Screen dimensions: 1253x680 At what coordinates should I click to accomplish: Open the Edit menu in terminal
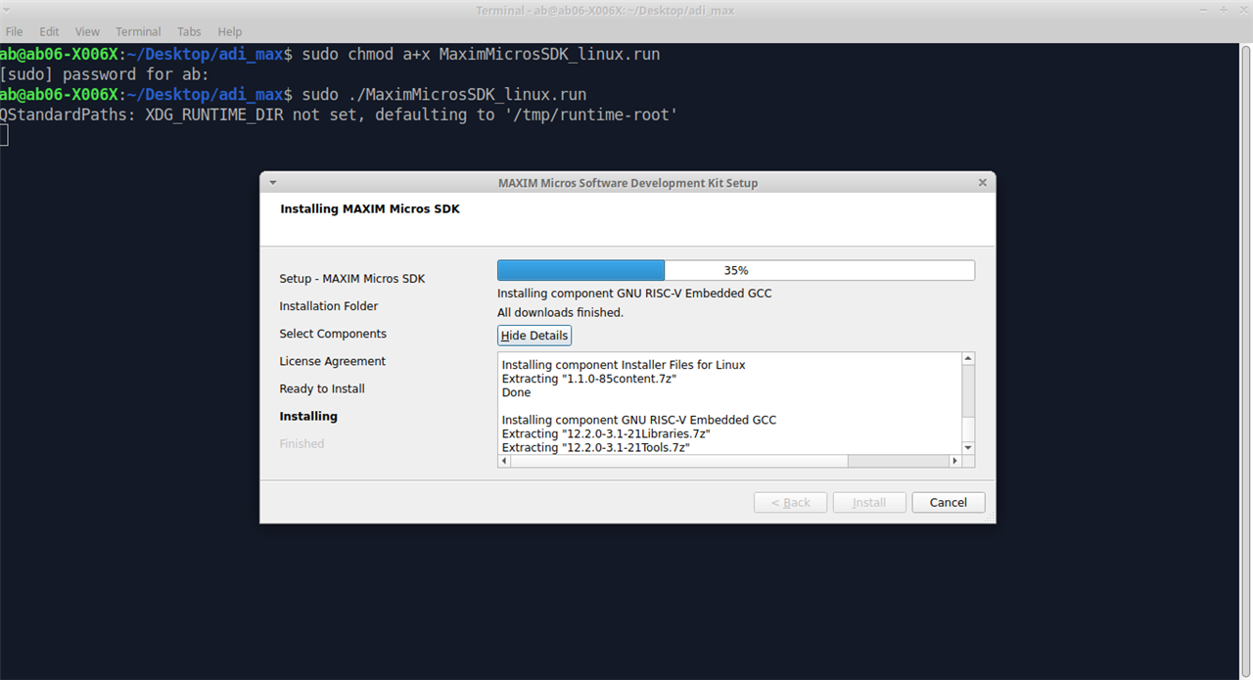49,31
